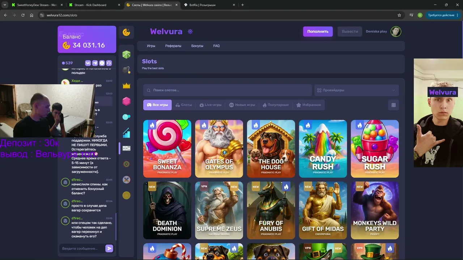Expand the Провайдеры dropdown

pos(356,90)
